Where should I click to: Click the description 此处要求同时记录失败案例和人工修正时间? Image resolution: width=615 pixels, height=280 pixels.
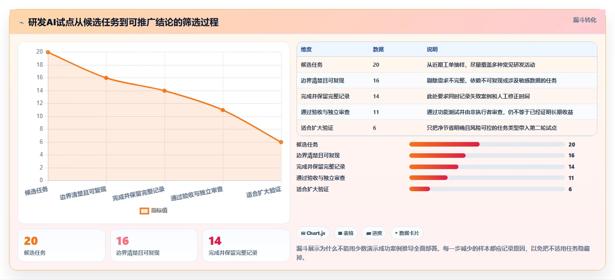[x=478, y=96]
